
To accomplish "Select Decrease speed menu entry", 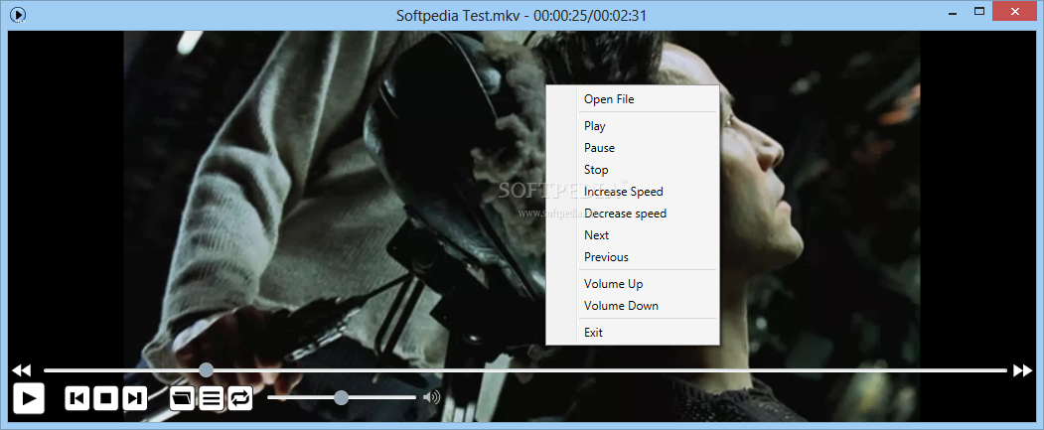I will click(x=633, y=214).
